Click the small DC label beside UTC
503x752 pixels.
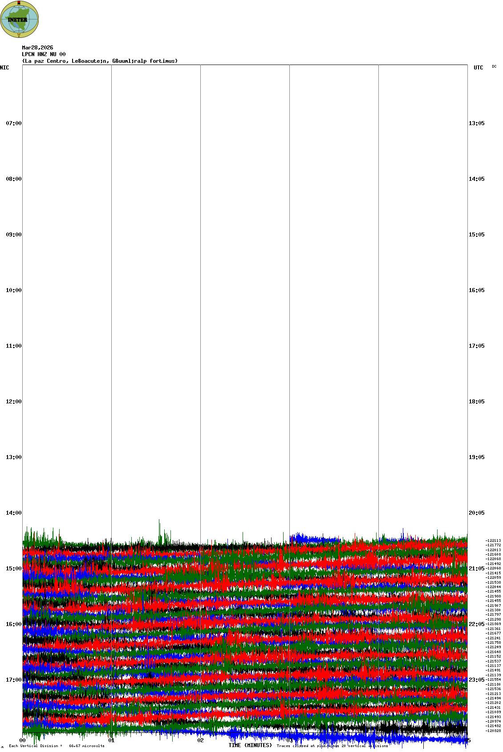point(494,67)
